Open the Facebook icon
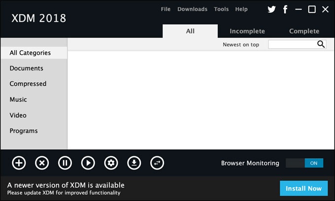The image size is (335, 201). (x=285, y=9)
